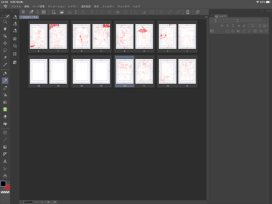
Task: Open stepper arrows beside the save icon
Action: (76, 12)
